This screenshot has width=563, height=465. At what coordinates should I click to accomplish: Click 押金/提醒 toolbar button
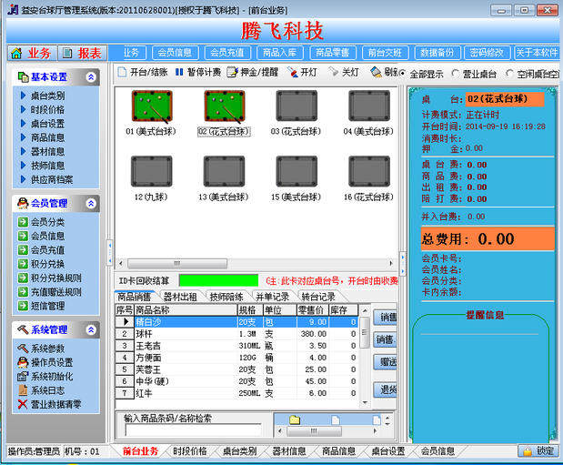coord(253,72)
